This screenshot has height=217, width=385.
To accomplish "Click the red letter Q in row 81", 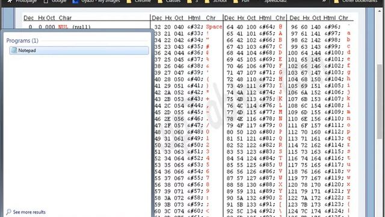I will (x=280, y=138).
